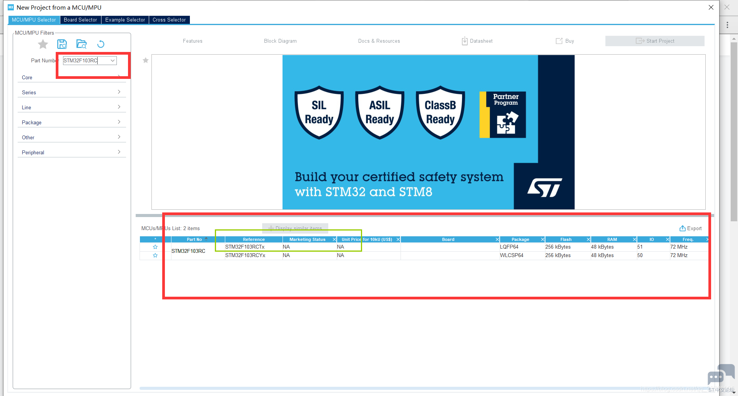Click the Datasheet download icon

(x=465, y=41)
